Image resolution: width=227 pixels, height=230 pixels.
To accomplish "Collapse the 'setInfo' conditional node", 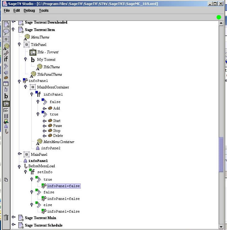I will click(x=25, y=172).
